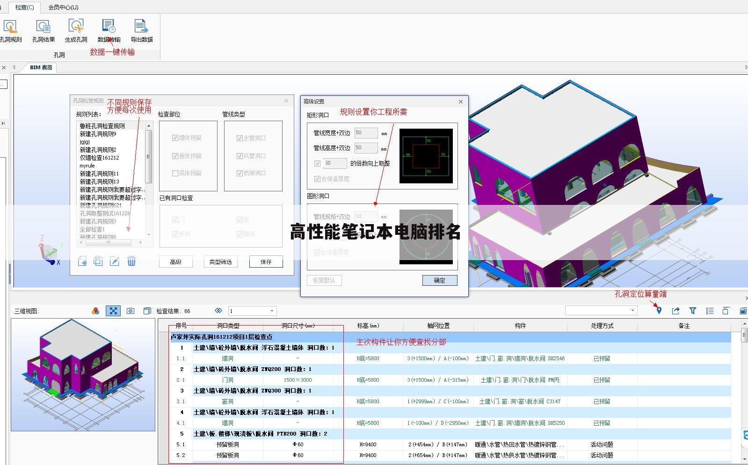The width and height of the screenshot is (748, 465).
Task: Copy the selected rule with the copy icon
Action: (98, 261)
